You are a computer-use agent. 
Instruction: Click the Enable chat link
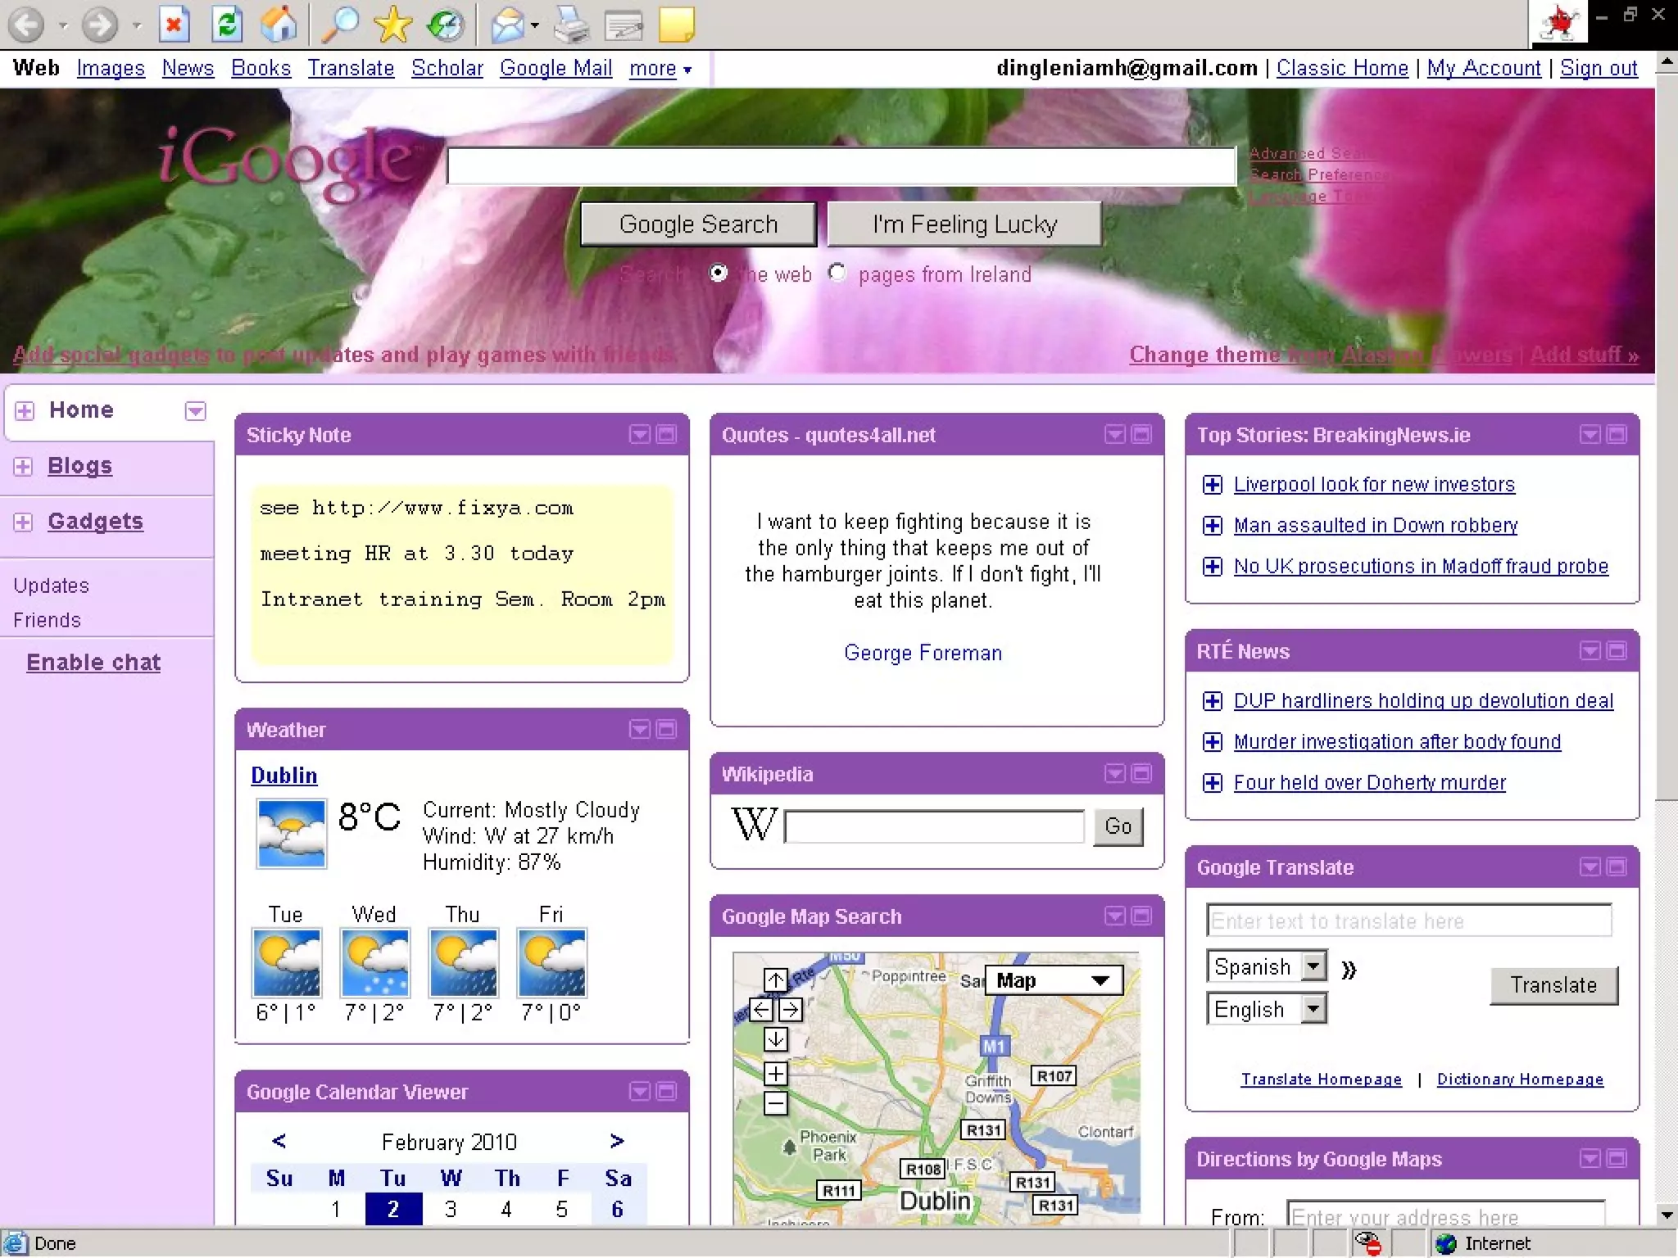tap(93, 663)
